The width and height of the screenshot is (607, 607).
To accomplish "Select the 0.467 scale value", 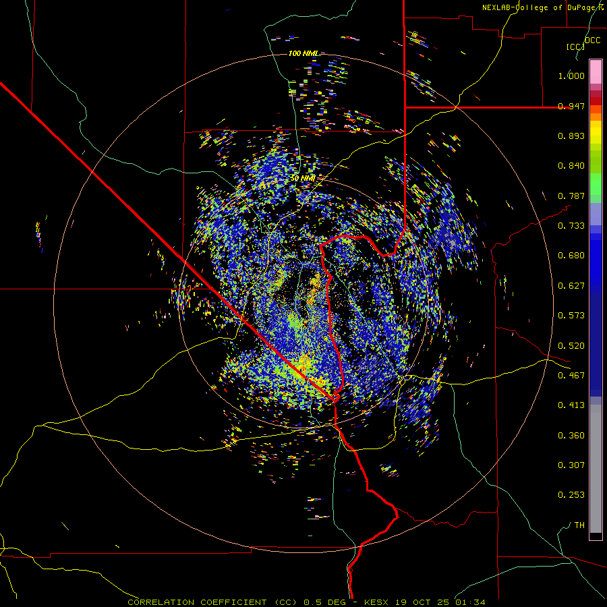I will tap(571, 375).
